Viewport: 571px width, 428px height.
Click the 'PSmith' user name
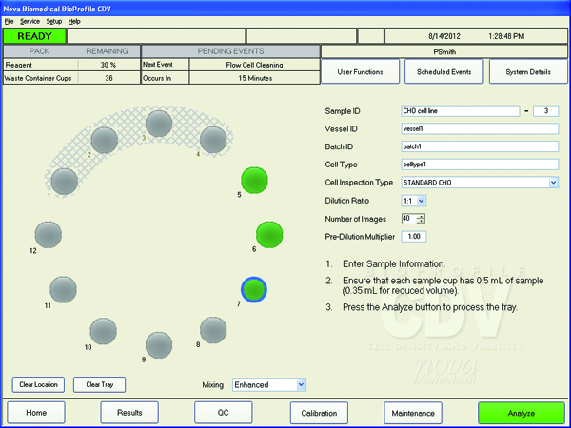pyautogui.click(x=444, y=52)
